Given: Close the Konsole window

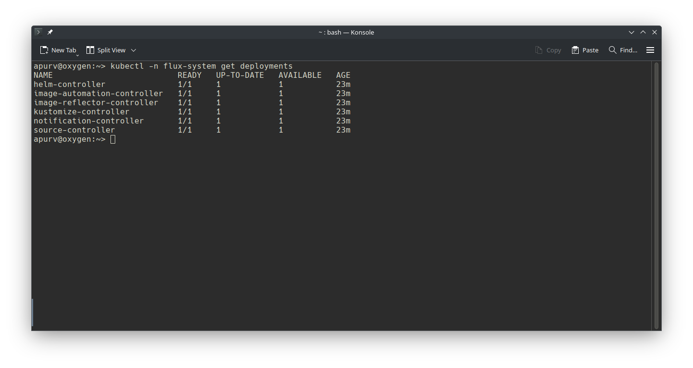Looking at the screenshot, I should click(655, 32).
